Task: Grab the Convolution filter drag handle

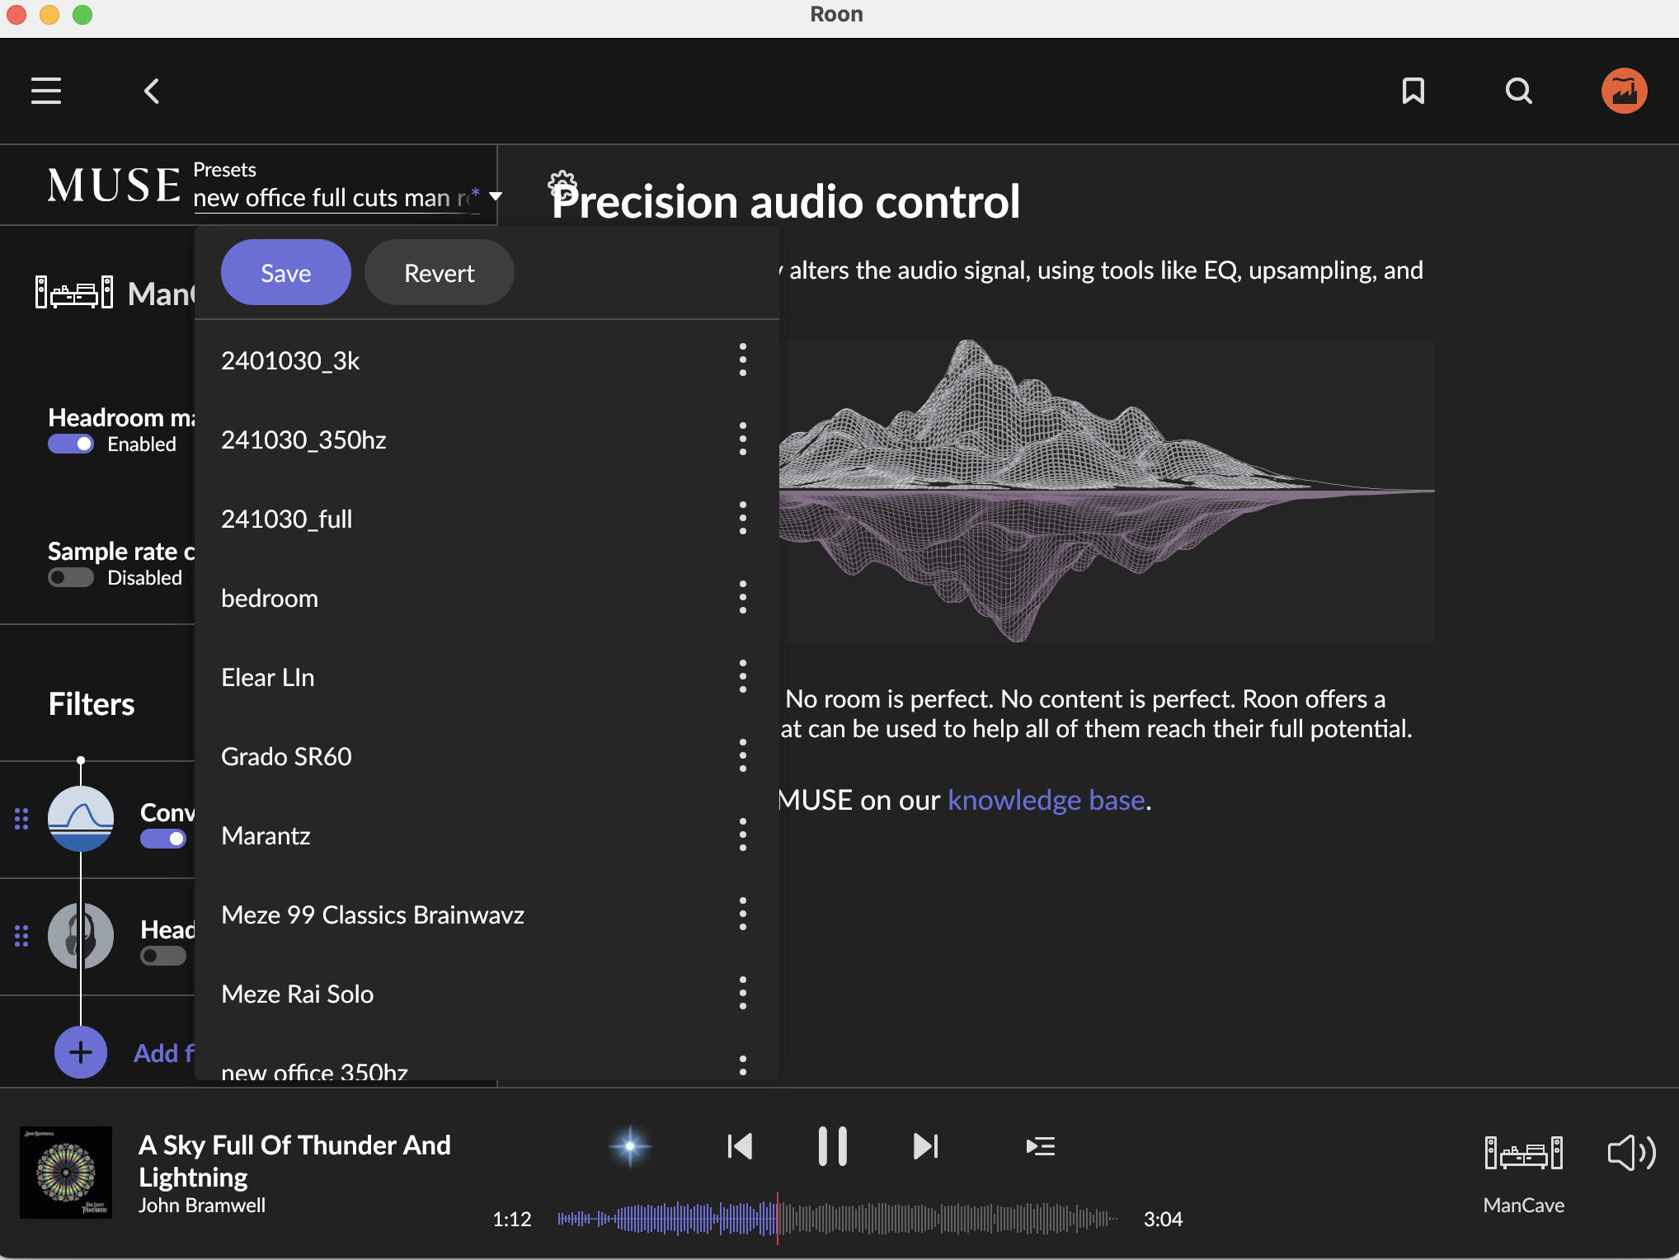Action: coord(21,819)
